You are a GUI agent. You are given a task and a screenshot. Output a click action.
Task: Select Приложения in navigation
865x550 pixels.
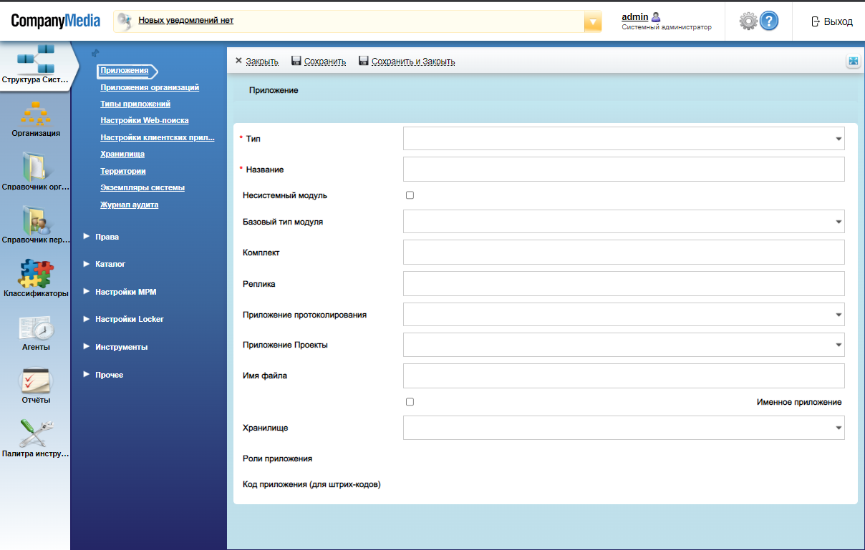(x=125, y=70)
